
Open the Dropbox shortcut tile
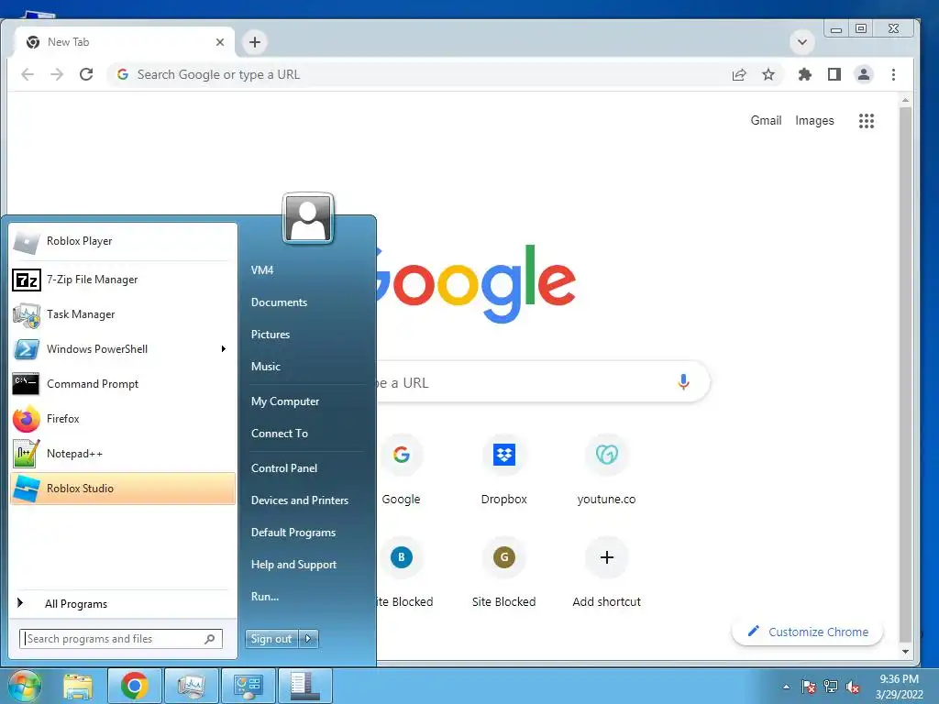tap(504, 470)
